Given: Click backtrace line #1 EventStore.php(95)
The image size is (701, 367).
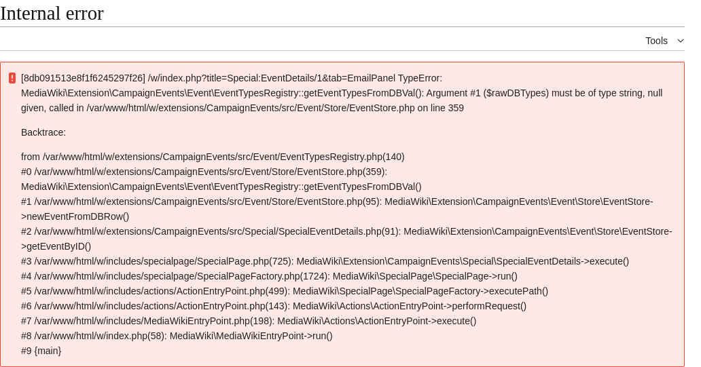Looking at the screenshot, I should pyautogui.click(x=337, y=209).
